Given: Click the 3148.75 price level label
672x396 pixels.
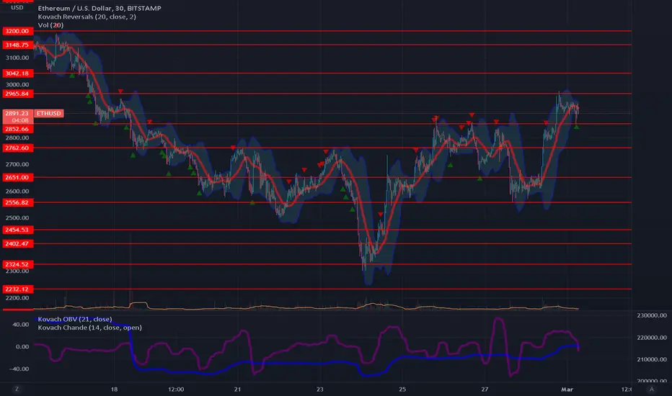Looking at the screenshot, I should (17, 45).
